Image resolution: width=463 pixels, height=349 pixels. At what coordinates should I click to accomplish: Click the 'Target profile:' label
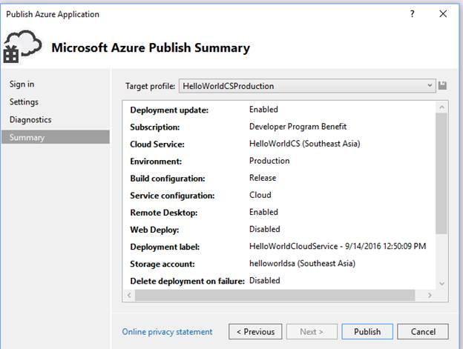tap(151, 86)
